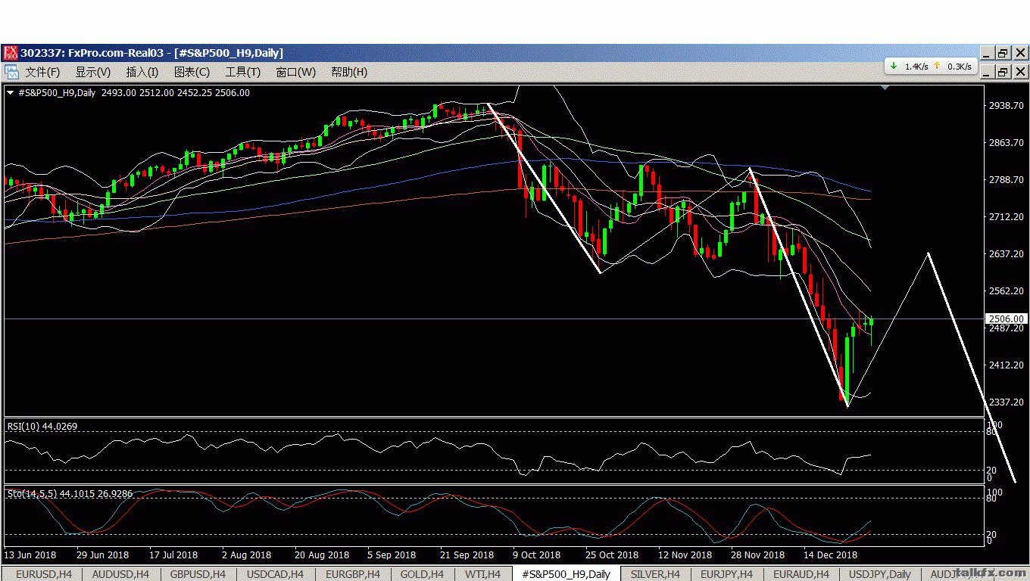Click the 21 Sep 2018 date label
The image size is (1030, 581).
point(467,555)
